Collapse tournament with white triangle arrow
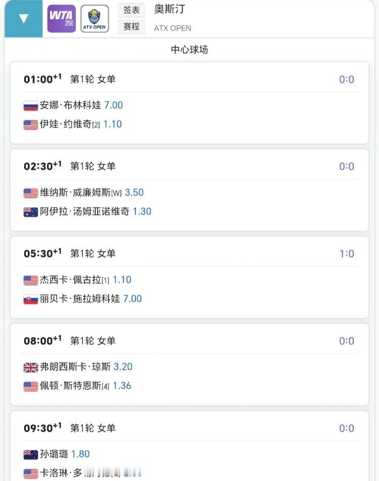 23,19
